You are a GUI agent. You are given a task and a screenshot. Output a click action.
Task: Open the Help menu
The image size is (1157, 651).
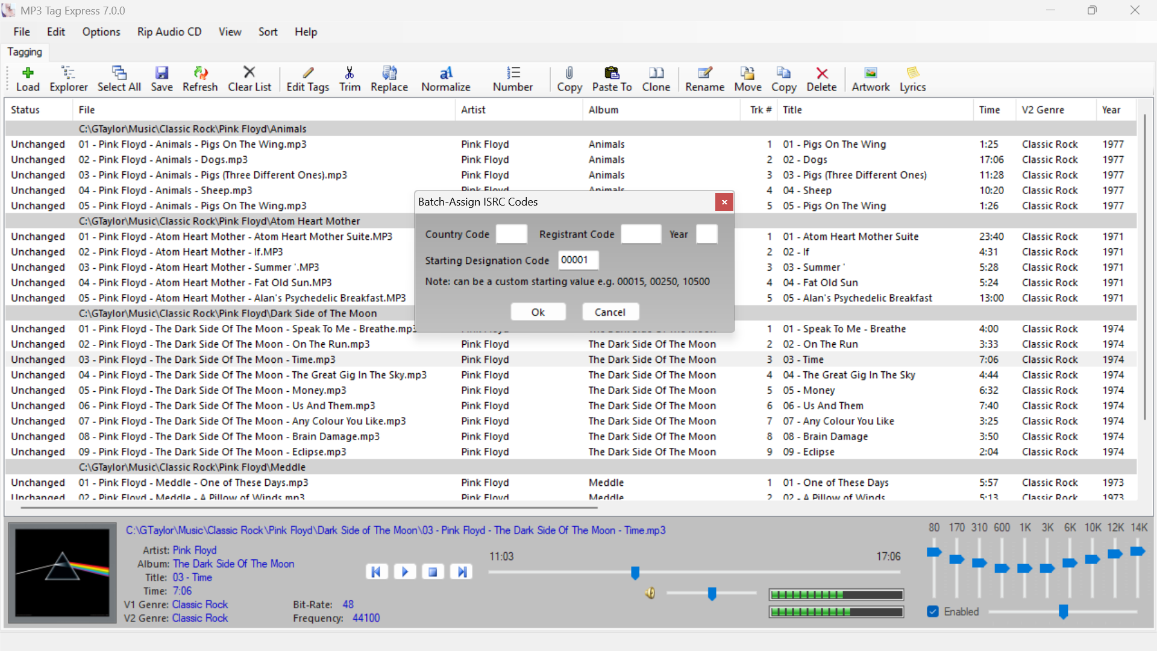coord(306,32)
